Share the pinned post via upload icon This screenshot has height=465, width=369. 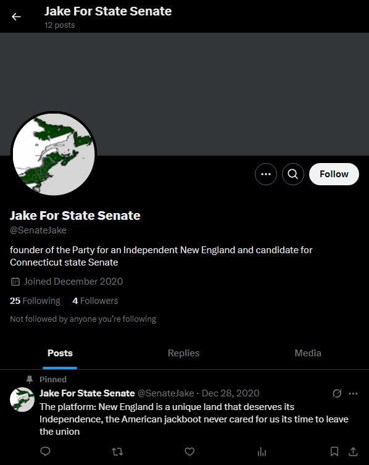[x=353, y=451]
